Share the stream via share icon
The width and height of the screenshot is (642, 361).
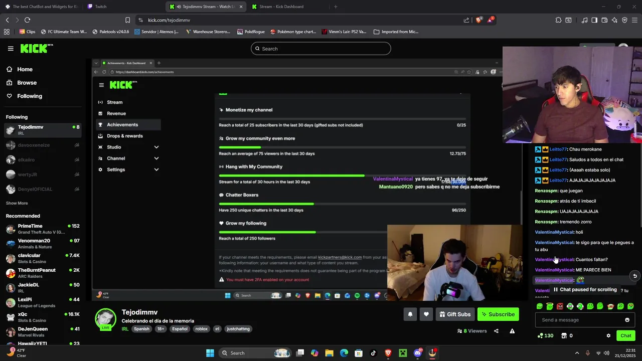coord(496,331)
